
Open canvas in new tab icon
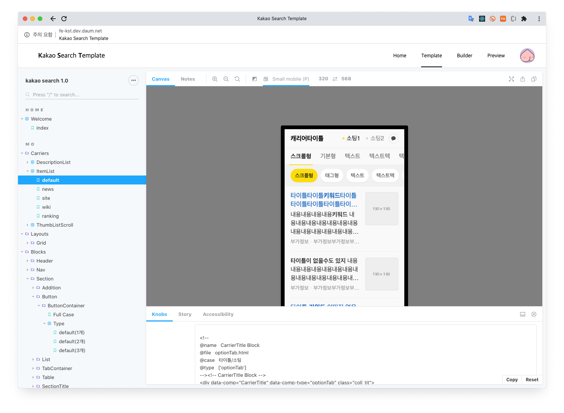(522, 79)
